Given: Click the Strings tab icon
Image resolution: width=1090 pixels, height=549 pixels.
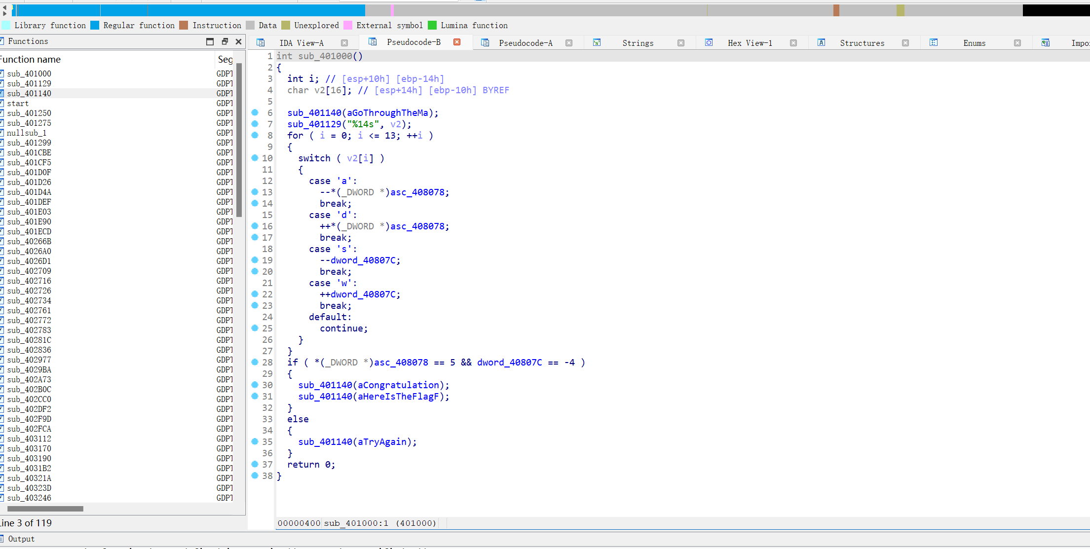Looking at the screenshot, I should pos(597,43).
